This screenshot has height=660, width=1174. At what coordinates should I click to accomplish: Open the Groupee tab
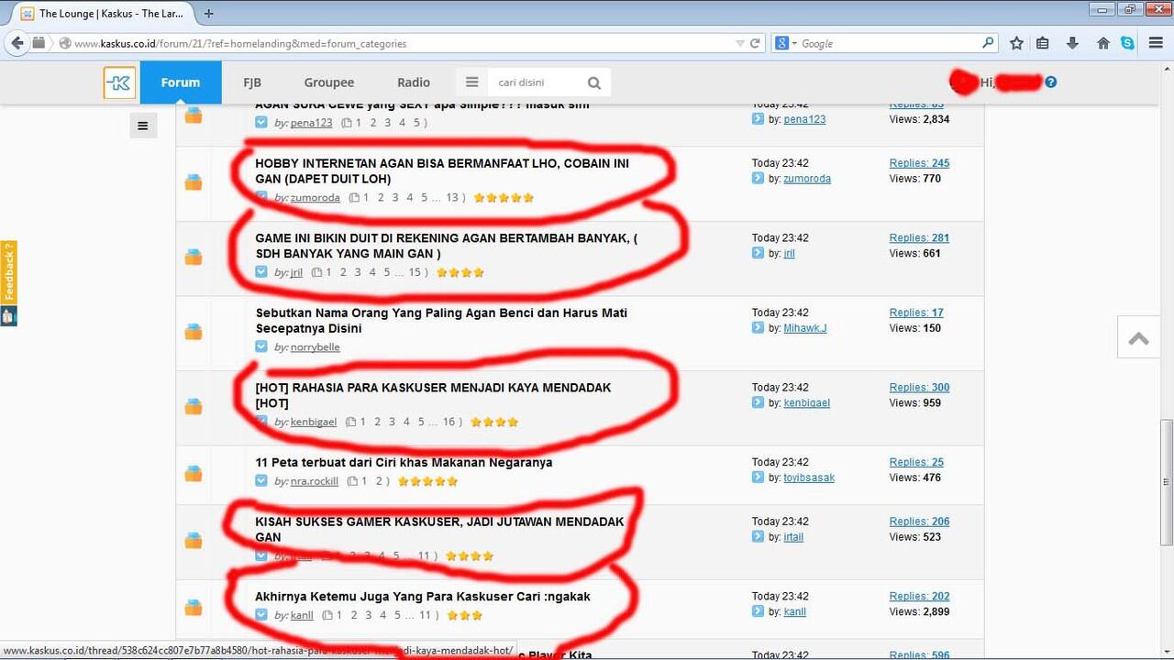[x=329, y=82]
